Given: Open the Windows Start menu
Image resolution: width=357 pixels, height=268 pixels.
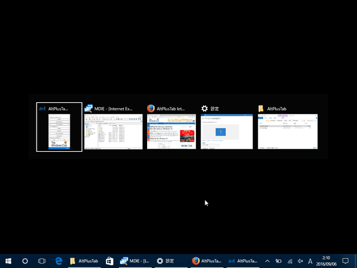Looking at the screenshot, I should pyautogui.click(x=8, y=261).
